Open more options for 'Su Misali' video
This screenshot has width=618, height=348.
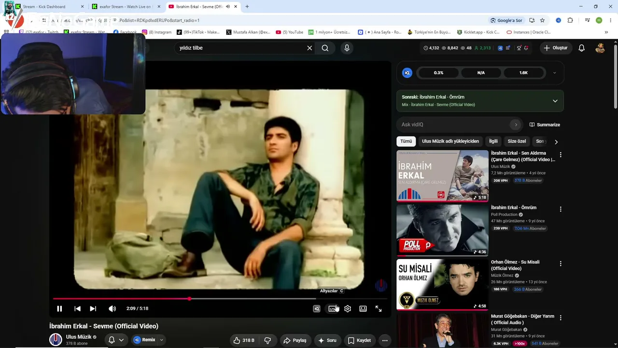point(561,264)
